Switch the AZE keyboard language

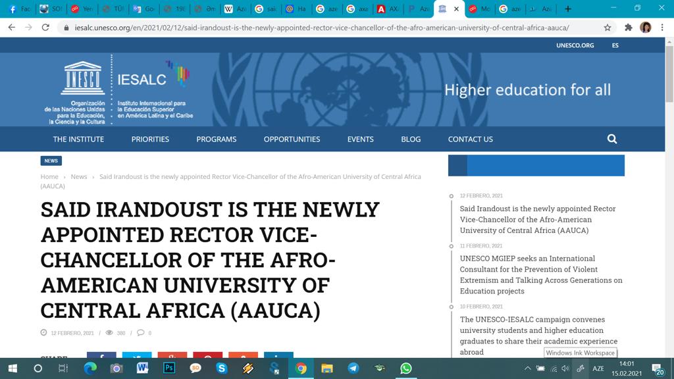pos(598,368)
